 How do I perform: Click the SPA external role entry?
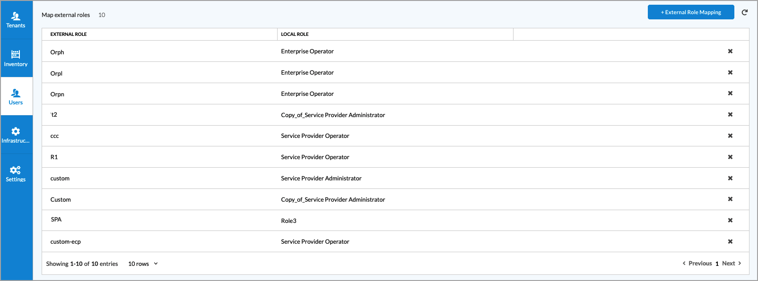click(x=56, y=219)
